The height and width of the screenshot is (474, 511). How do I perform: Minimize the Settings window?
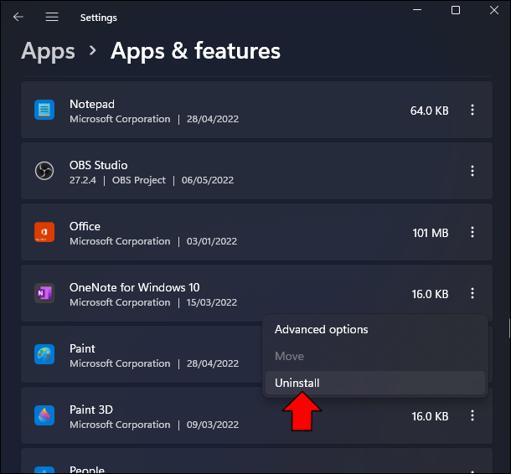click(417, 10)
